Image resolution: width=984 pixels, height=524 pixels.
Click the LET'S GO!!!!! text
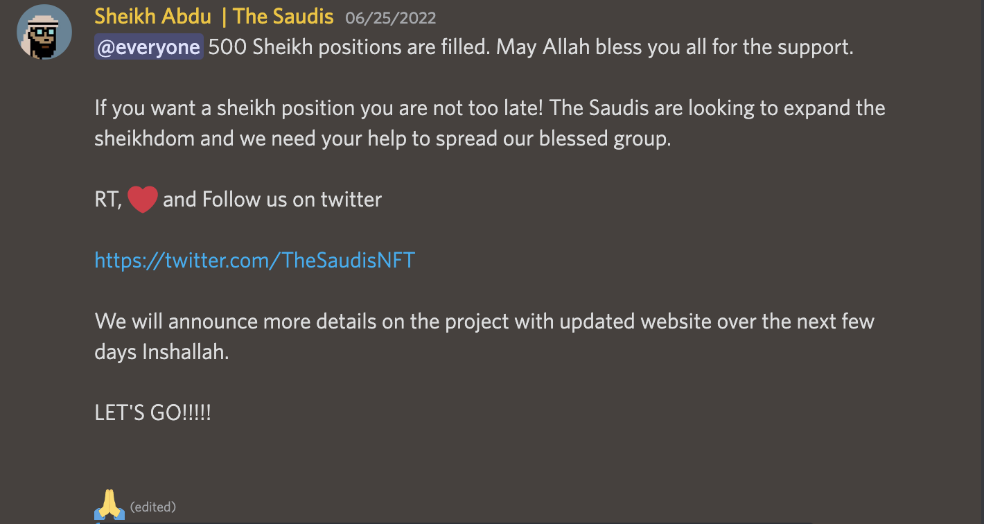pos(152,413)
